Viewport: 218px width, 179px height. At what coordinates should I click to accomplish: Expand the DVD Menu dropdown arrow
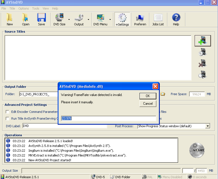(110, 19)
